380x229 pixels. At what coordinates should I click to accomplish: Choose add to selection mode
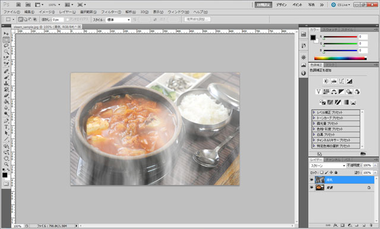tap(26, 20)
